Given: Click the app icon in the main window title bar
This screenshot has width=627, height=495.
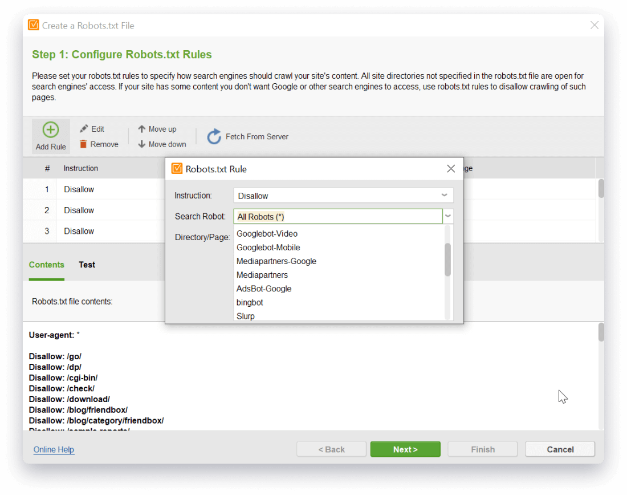Looking at the screenshot, I should 34,25.
